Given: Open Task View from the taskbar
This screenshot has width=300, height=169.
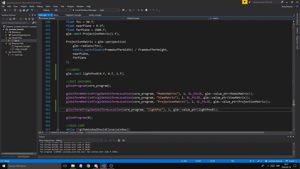Looking at the screenshot, I should 65,166.
